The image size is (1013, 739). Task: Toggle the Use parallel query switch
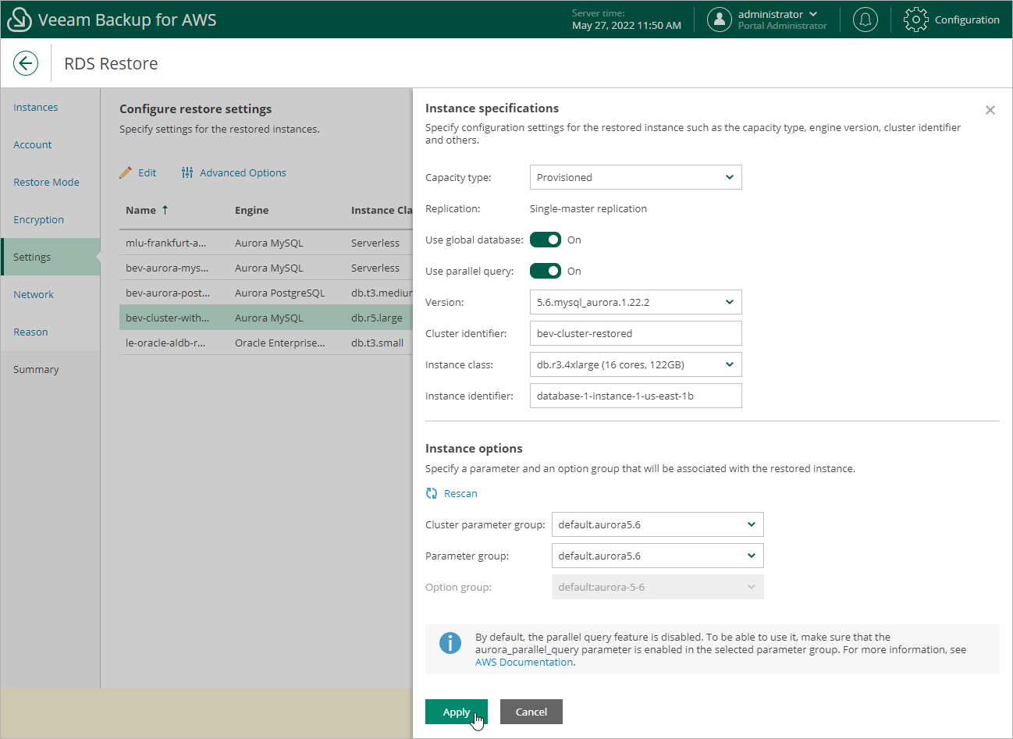pyautogui.click(x=546, y=271)
